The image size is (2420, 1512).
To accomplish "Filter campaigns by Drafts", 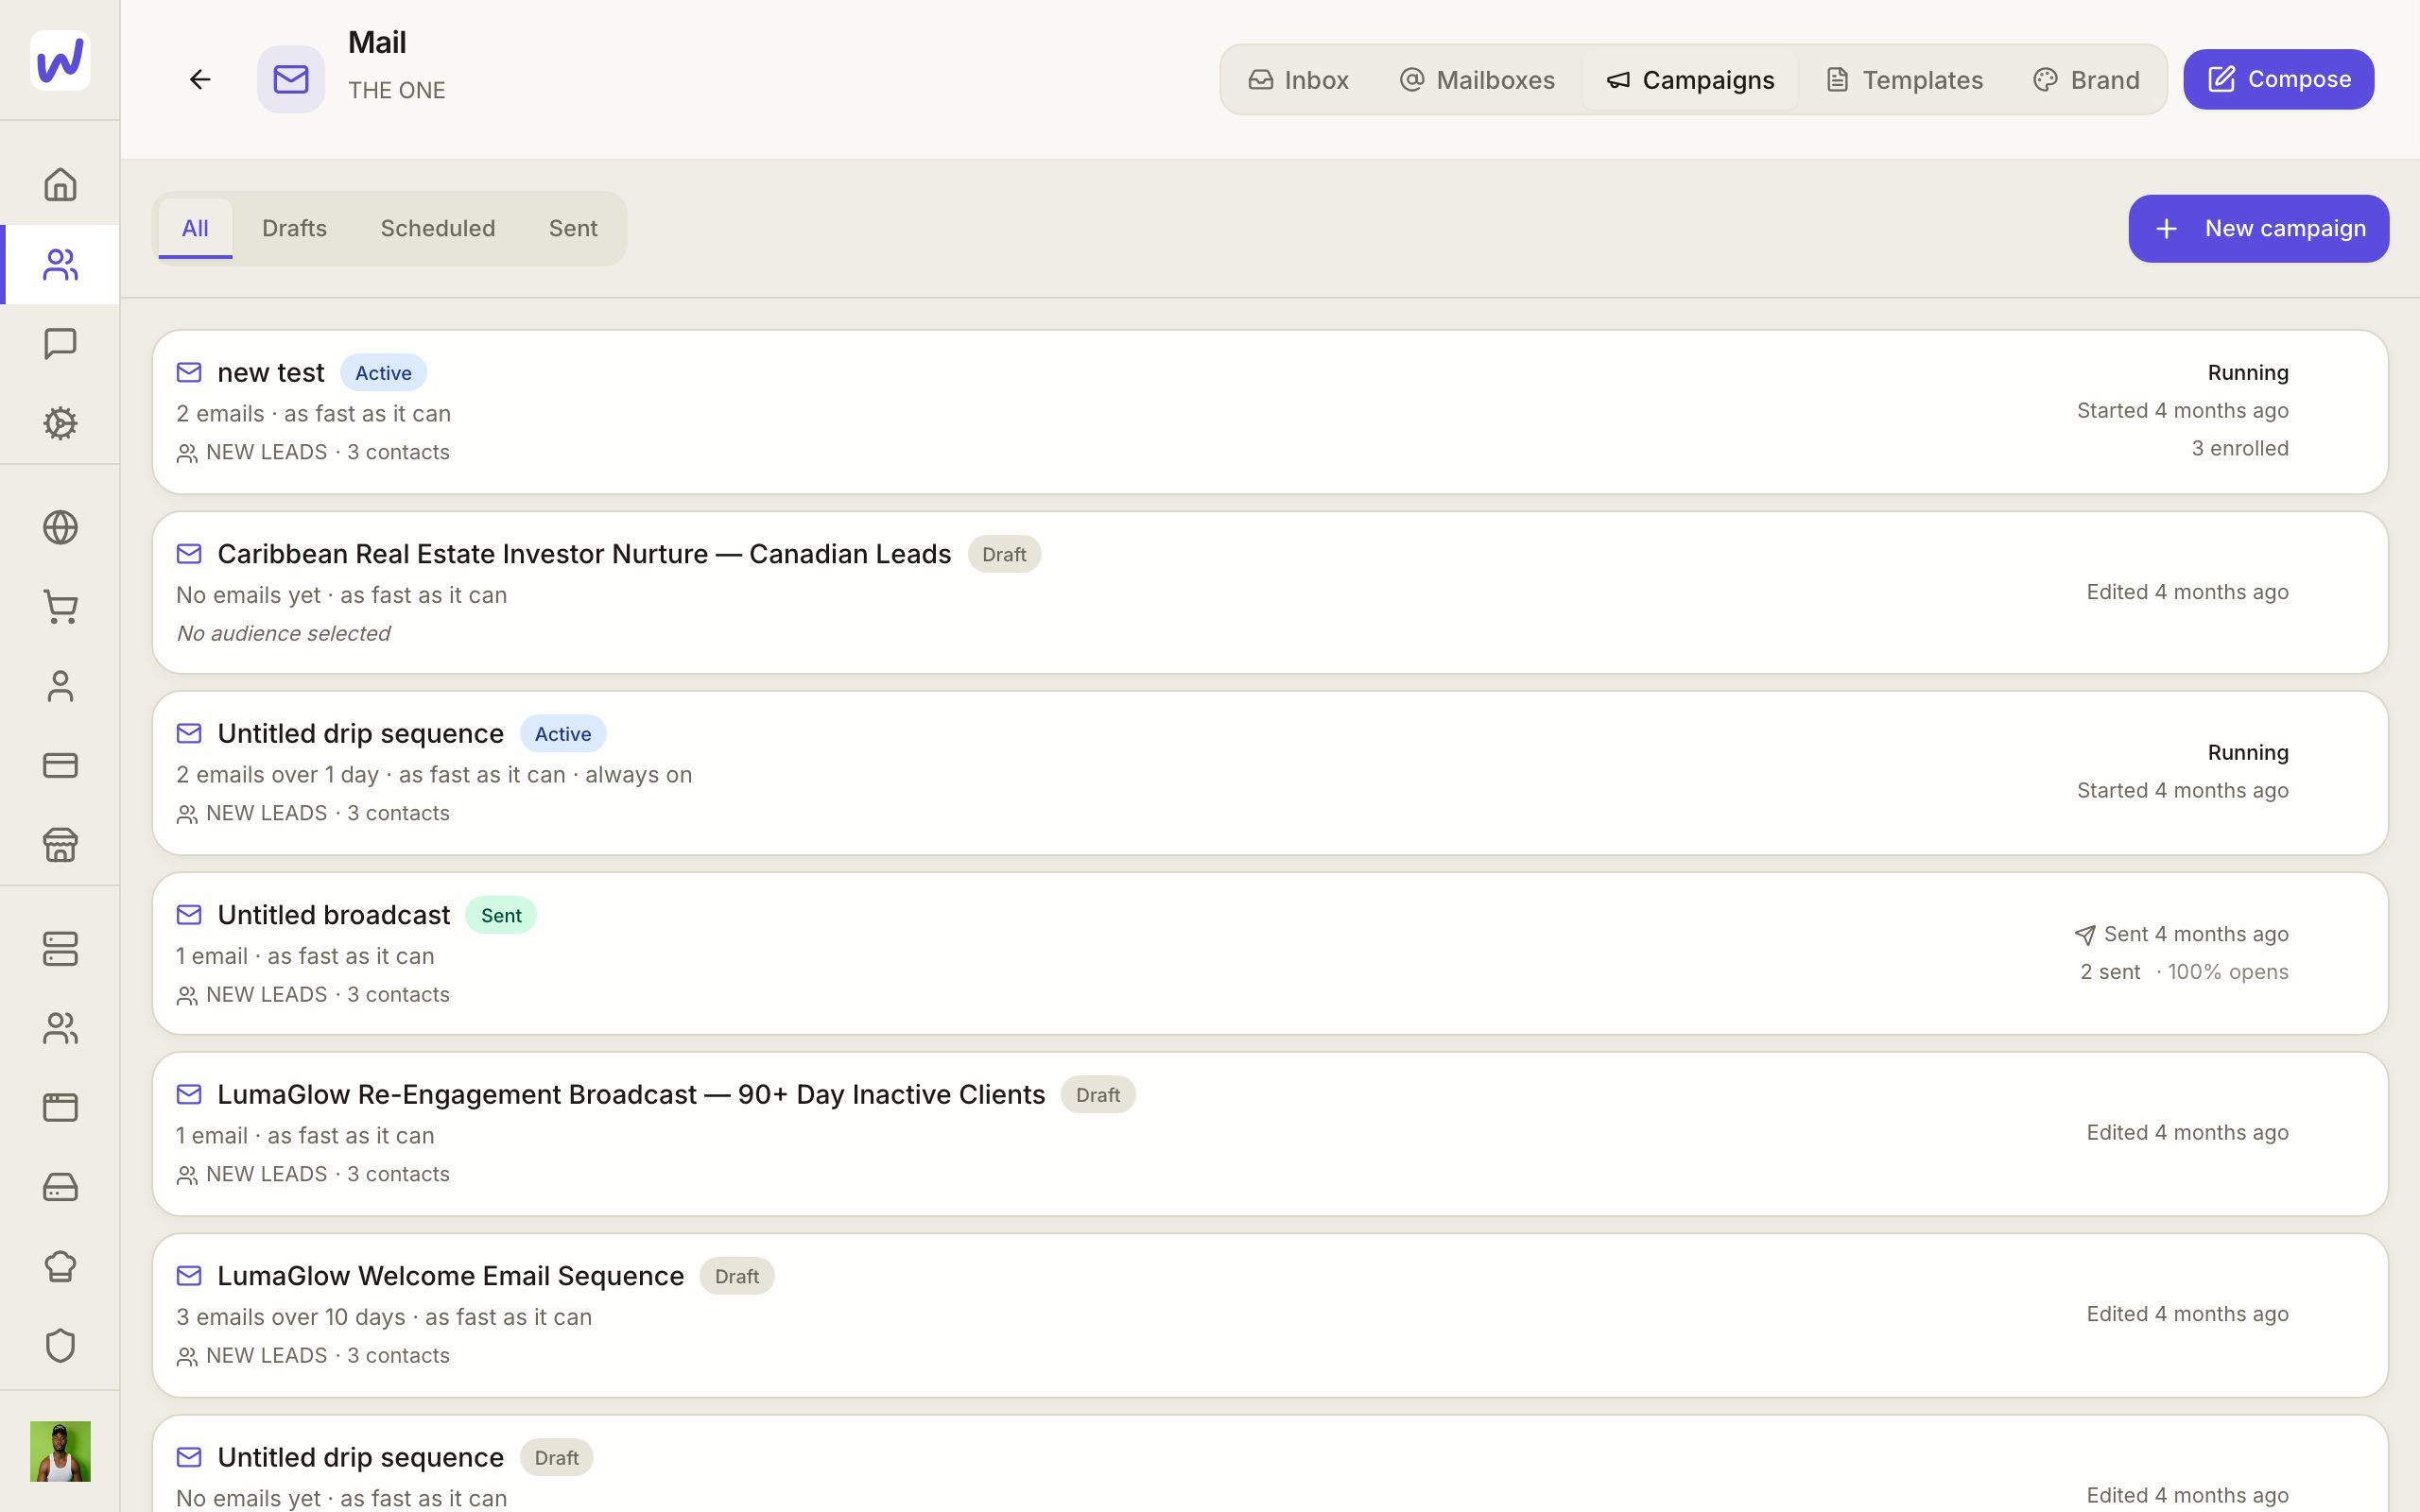I will point(294,229).
